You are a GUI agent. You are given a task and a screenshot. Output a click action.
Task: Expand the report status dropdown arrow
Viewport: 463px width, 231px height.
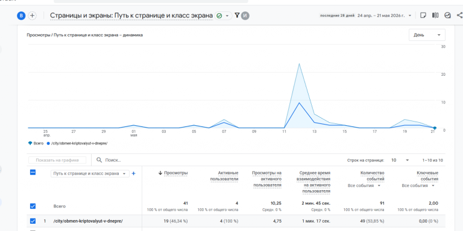227,16
